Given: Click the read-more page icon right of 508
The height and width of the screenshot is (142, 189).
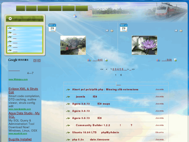Looking at the screenshot, I should [175, 60].
